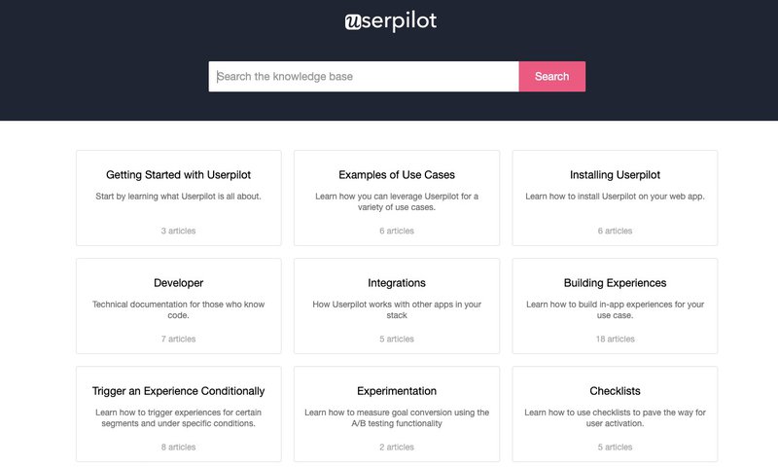Image resolution: width=778 pixels, height=467 pixels.
Task: Open the Checklists category card
Action: click(615, 391)
